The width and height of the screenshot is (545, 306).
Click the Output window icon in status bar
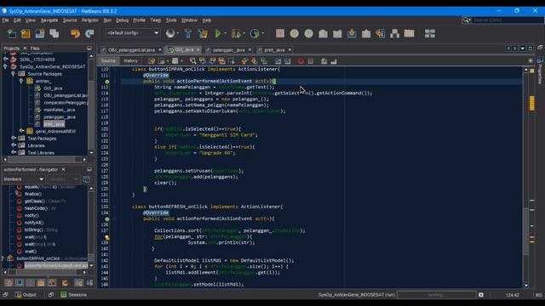click(x=18, y=295)
